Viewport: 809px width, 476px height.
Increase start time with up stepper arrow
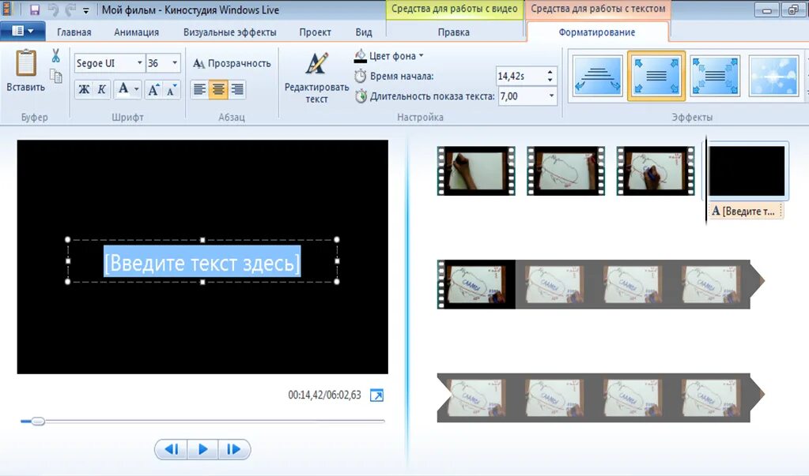[x=550, y=72]
